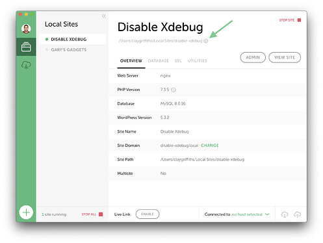Switch to the Database tab
Screen dimensions: 323x243
159,61
